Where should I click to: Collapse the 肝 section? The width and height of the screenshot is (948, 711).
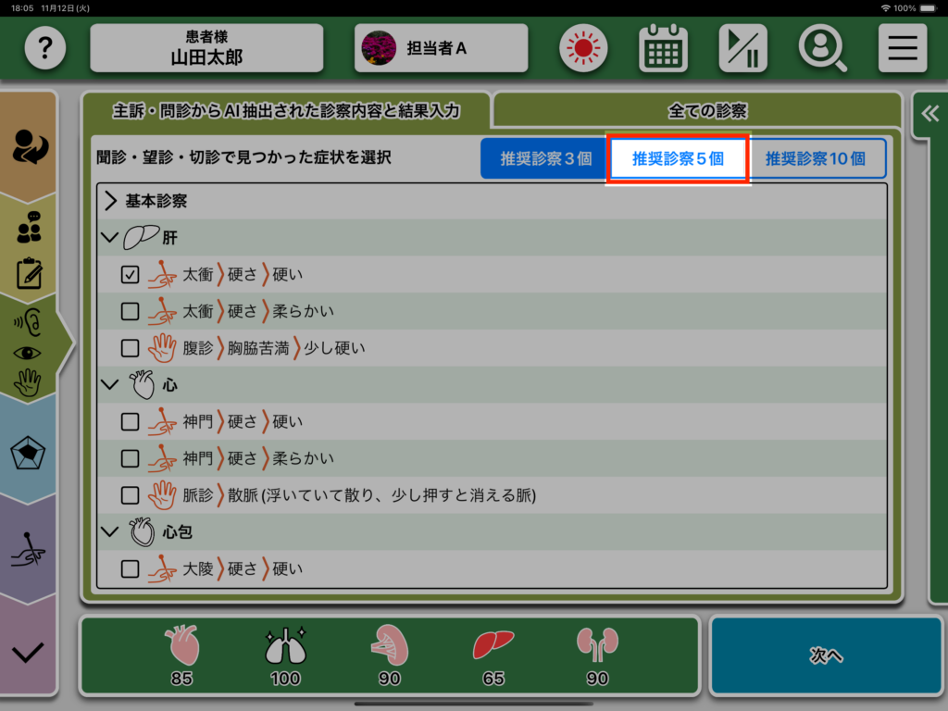[111, 238]
